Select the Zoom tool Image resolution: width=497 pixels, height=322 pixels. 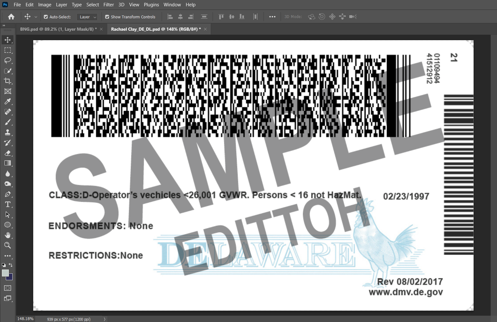point(8,245)
